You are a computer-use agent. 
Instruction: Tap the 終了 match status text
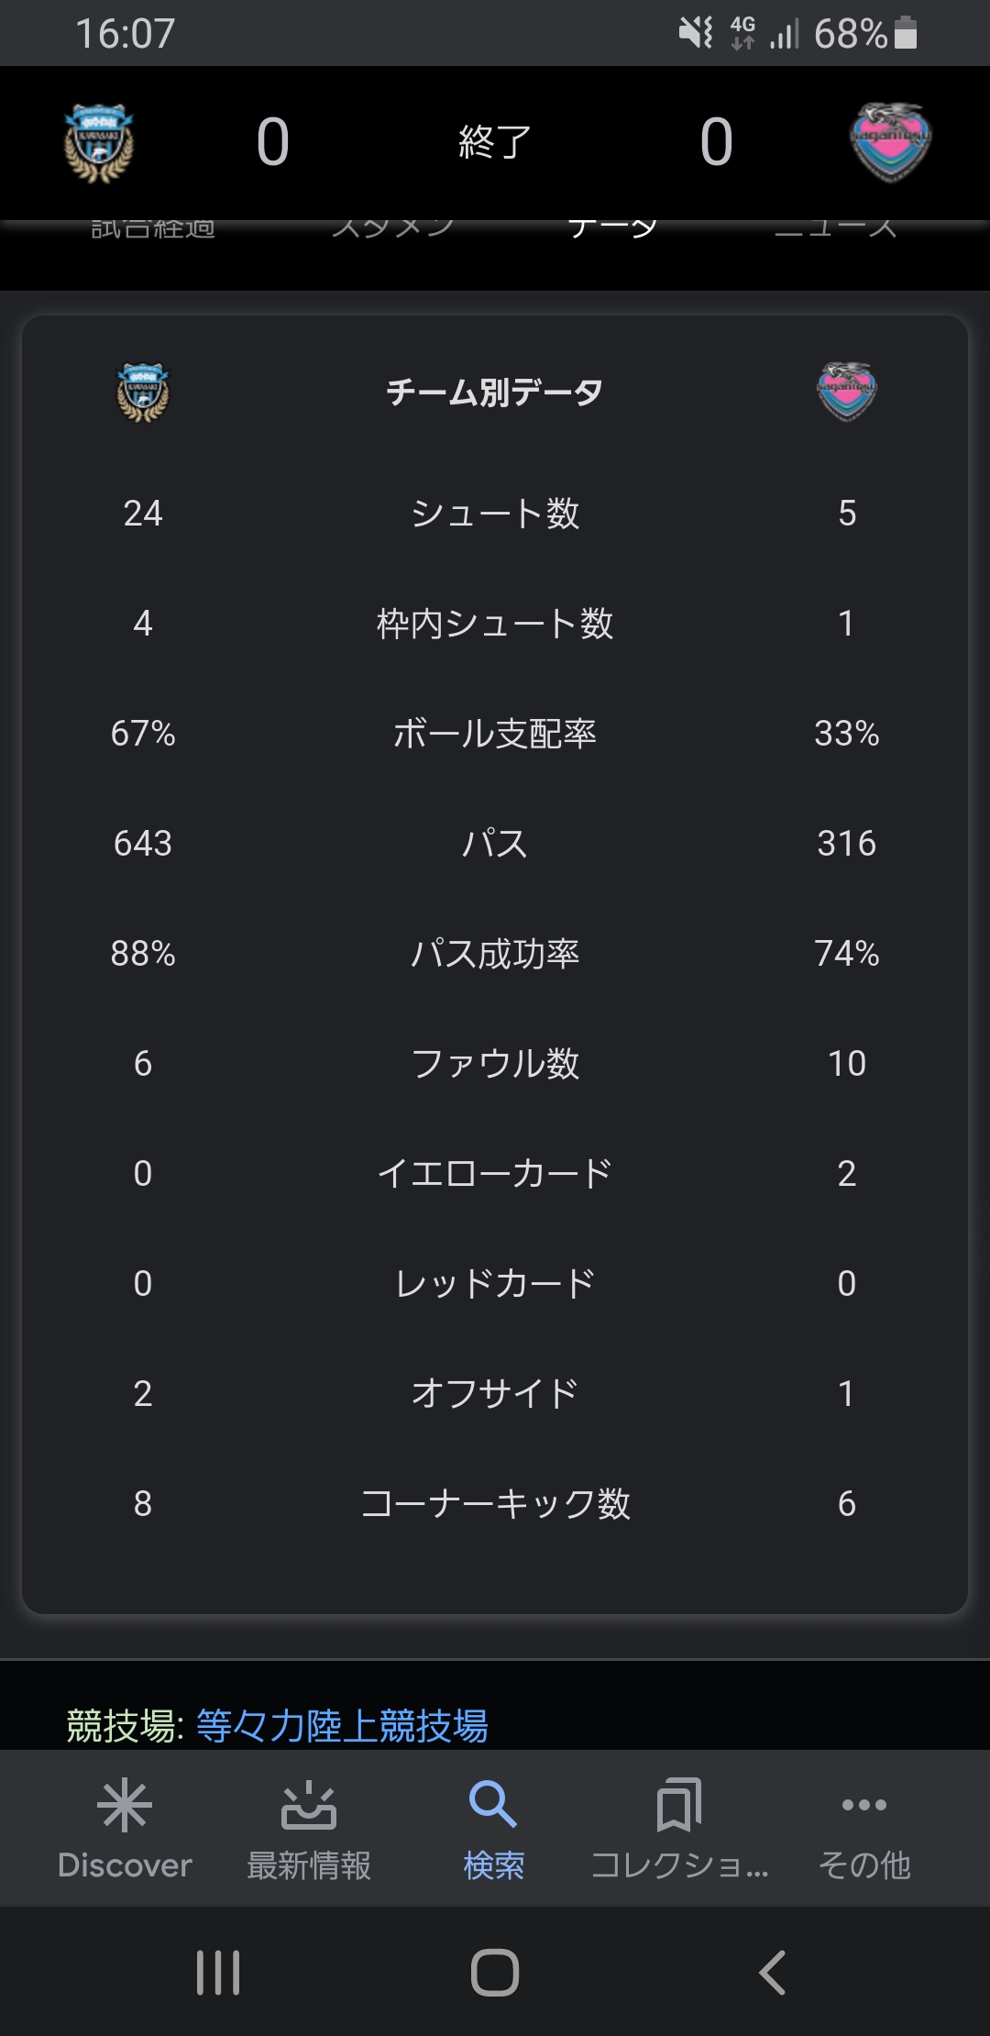pos(495,142)
